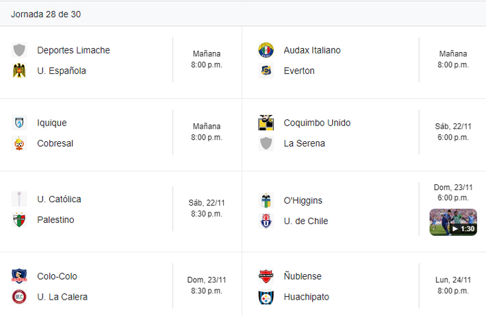Click the Coquimbo Unido crest
The height and width of the screenshot is (316, 486).
pyautogui.click(x=266, y=123)
